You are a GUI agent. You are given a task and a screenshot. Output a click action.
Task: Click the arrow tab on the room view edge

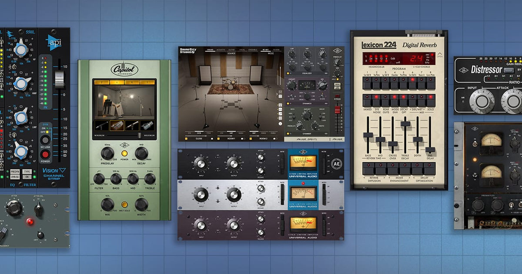[277, 94]
